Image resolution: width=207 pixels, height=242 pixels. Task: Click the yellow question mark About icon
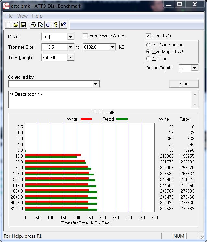coord(56,25)
